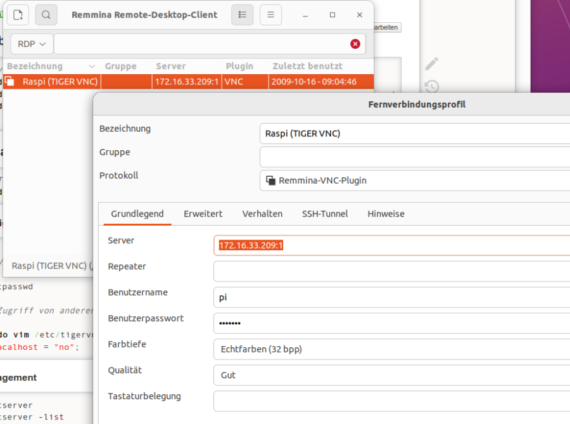Click the history clock icon in background

[x=431, y=86]
